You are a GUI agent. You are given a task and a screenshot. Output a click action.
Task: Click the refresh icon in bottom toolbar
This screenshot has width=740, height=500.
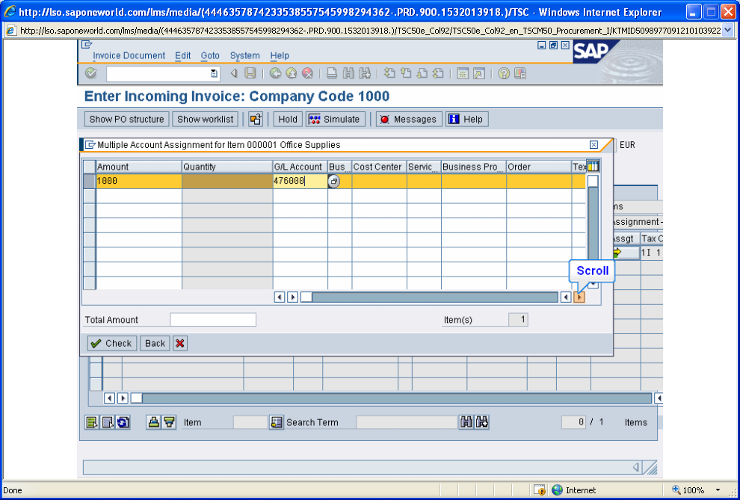coord(123,422)
